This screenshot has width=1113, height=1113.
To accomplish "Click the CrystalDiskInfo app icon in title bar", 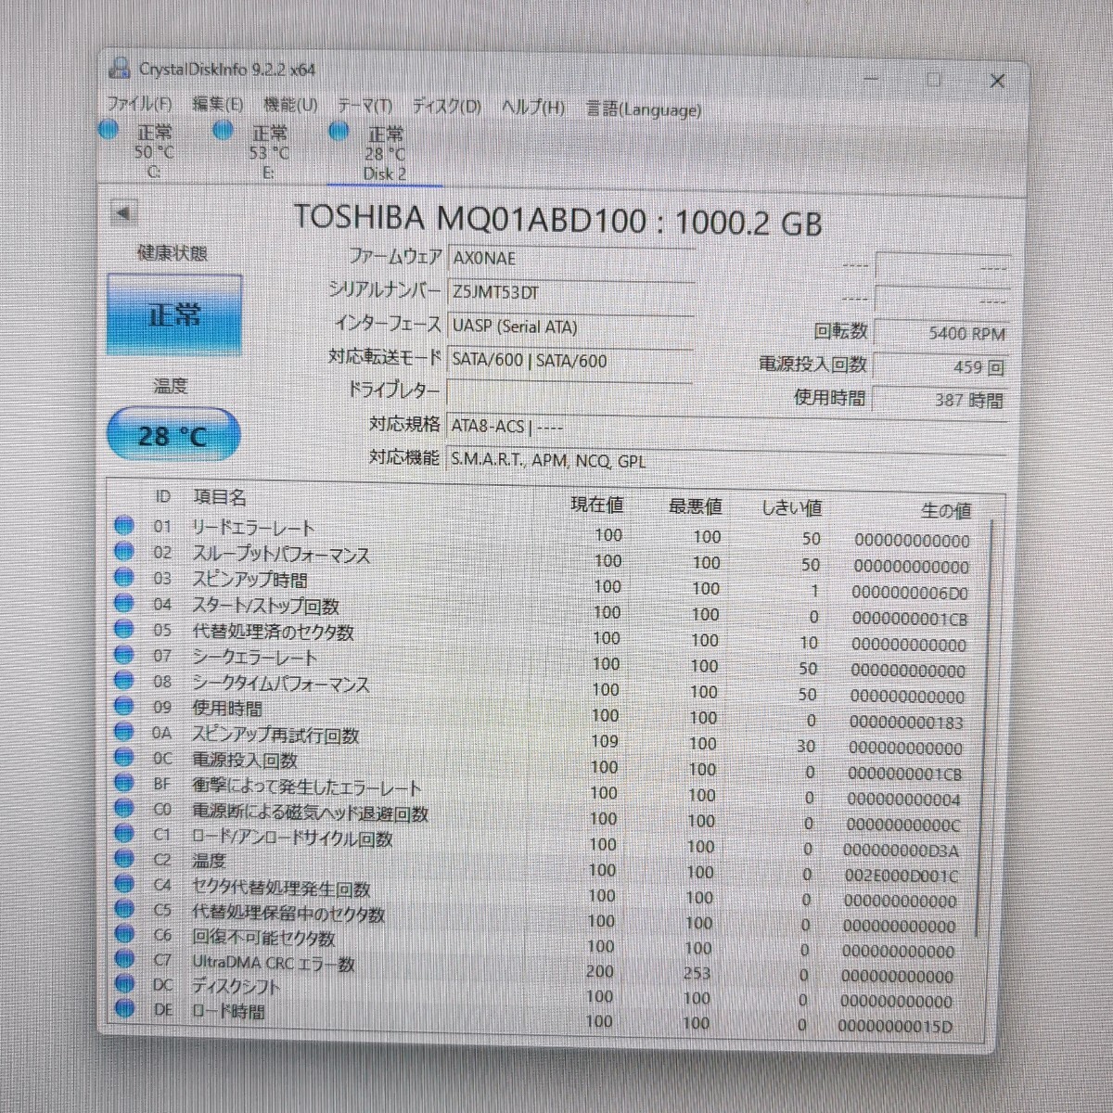I will coord(119,68).
